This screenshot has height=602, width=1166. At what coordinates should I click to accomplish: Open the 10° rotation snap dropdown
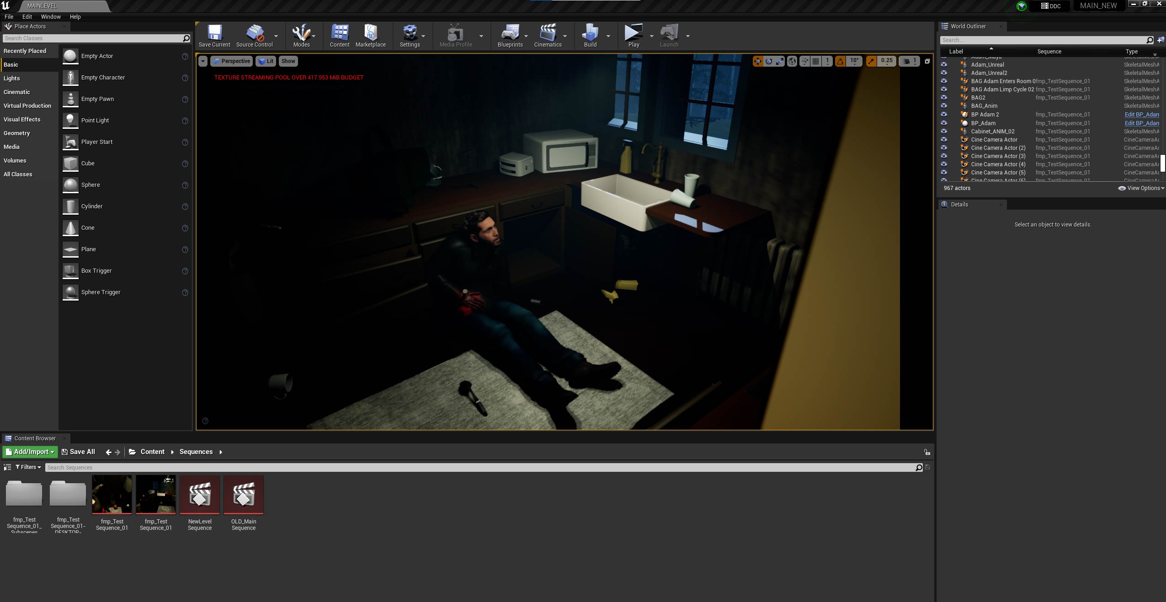coord(854,61)
